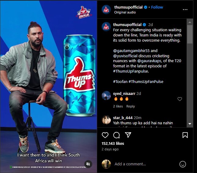Viewport: 197px width, 173px height.
Task: Open the emoji picker in comment box
Action: [183, 164]
